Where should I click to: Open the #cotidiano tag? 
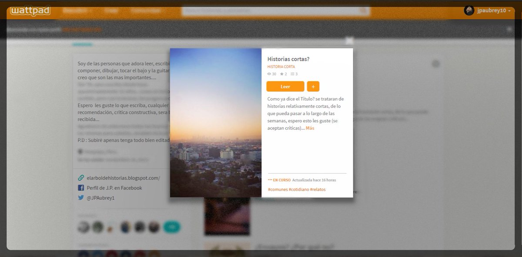[x=299, y=189]
